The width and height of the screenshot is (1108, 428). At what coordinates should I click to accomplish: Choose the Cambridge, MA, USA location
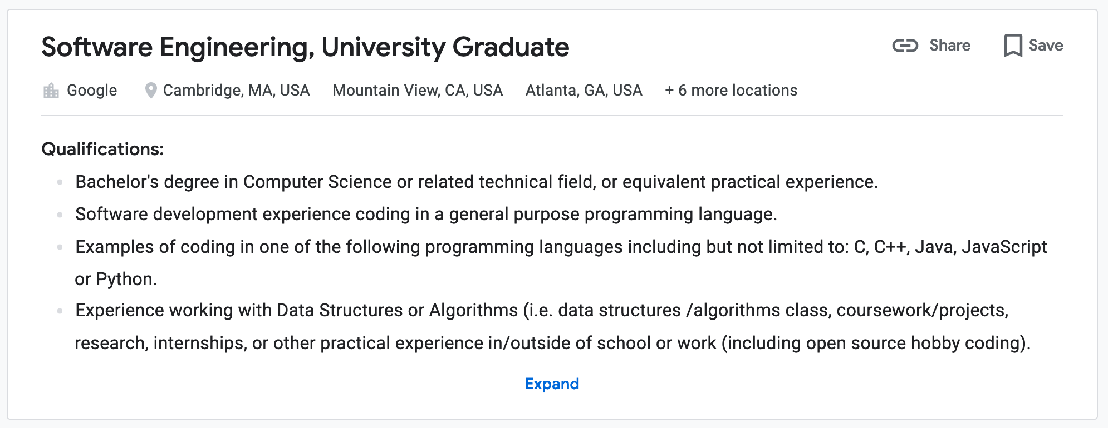[x=236, y=91]
